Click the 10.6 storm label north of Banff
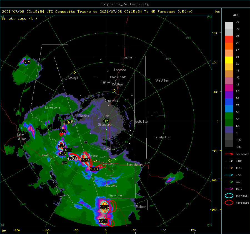250x234 pixels. pos(67,150)
